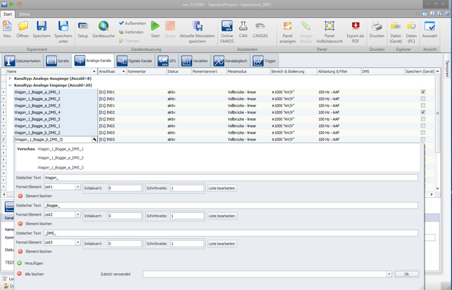Viewport: 452px width, 290px height.
Task: Enable Speichern checkbox for Wagon_1_Boggie_a_DMS_2
Action: [x=423, y=99]
